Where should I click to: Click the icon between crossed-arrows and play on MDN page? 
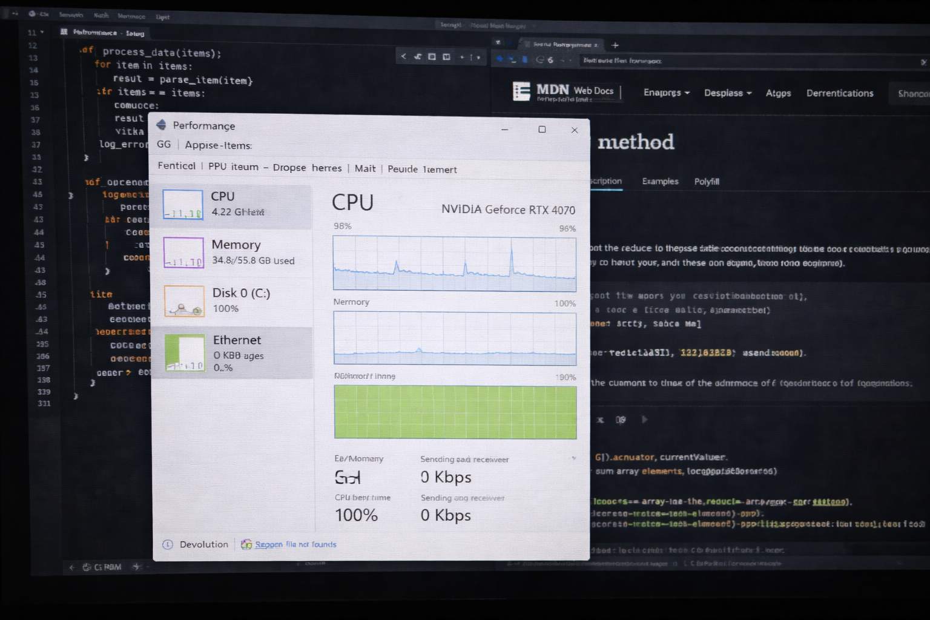click(621, 420)
